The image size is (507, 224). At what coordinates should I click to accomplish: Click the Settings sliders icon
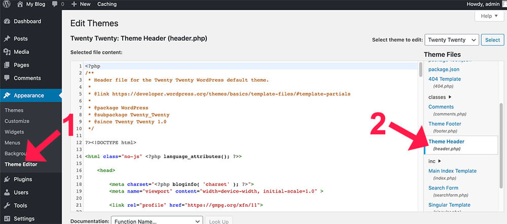tap(7, 218)
